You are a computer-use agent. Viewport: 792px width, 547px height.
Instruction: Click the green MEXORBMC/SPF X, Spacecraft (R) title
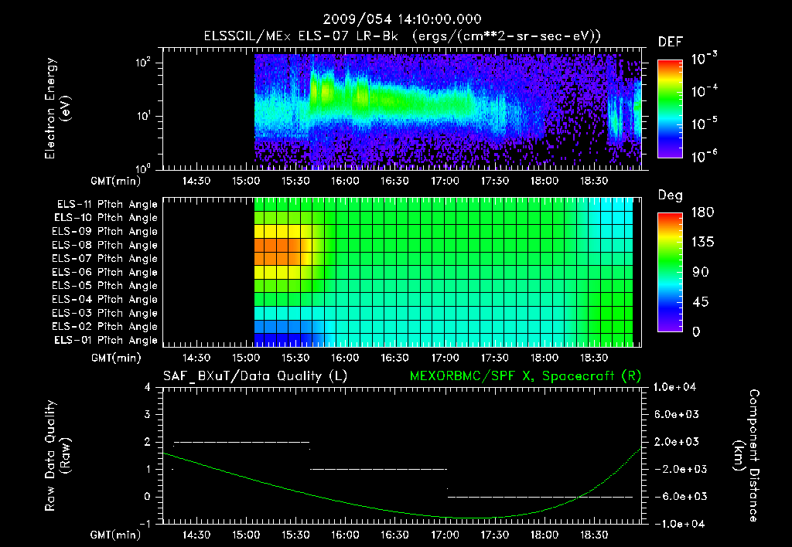(525, 376)
